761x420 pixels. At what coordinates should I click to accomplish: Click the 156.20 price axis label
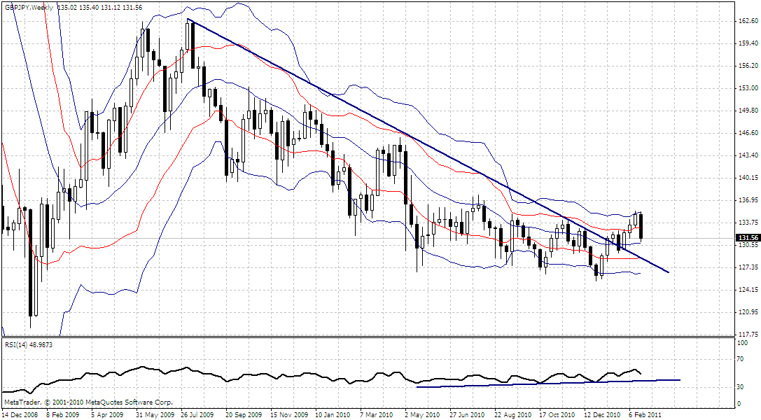click(748, 66)
